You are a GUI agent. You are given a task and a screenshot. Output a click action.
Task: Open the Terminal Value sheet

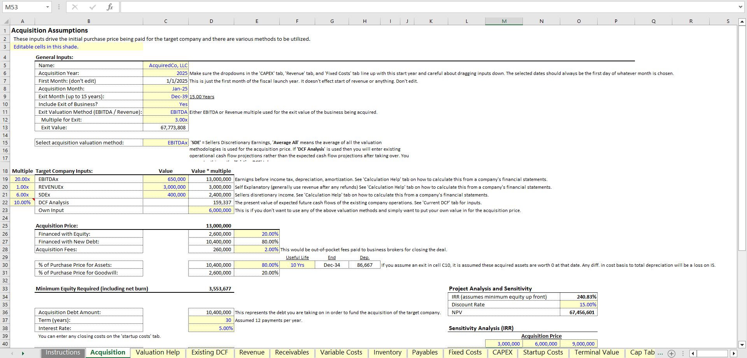click(597, 353)
